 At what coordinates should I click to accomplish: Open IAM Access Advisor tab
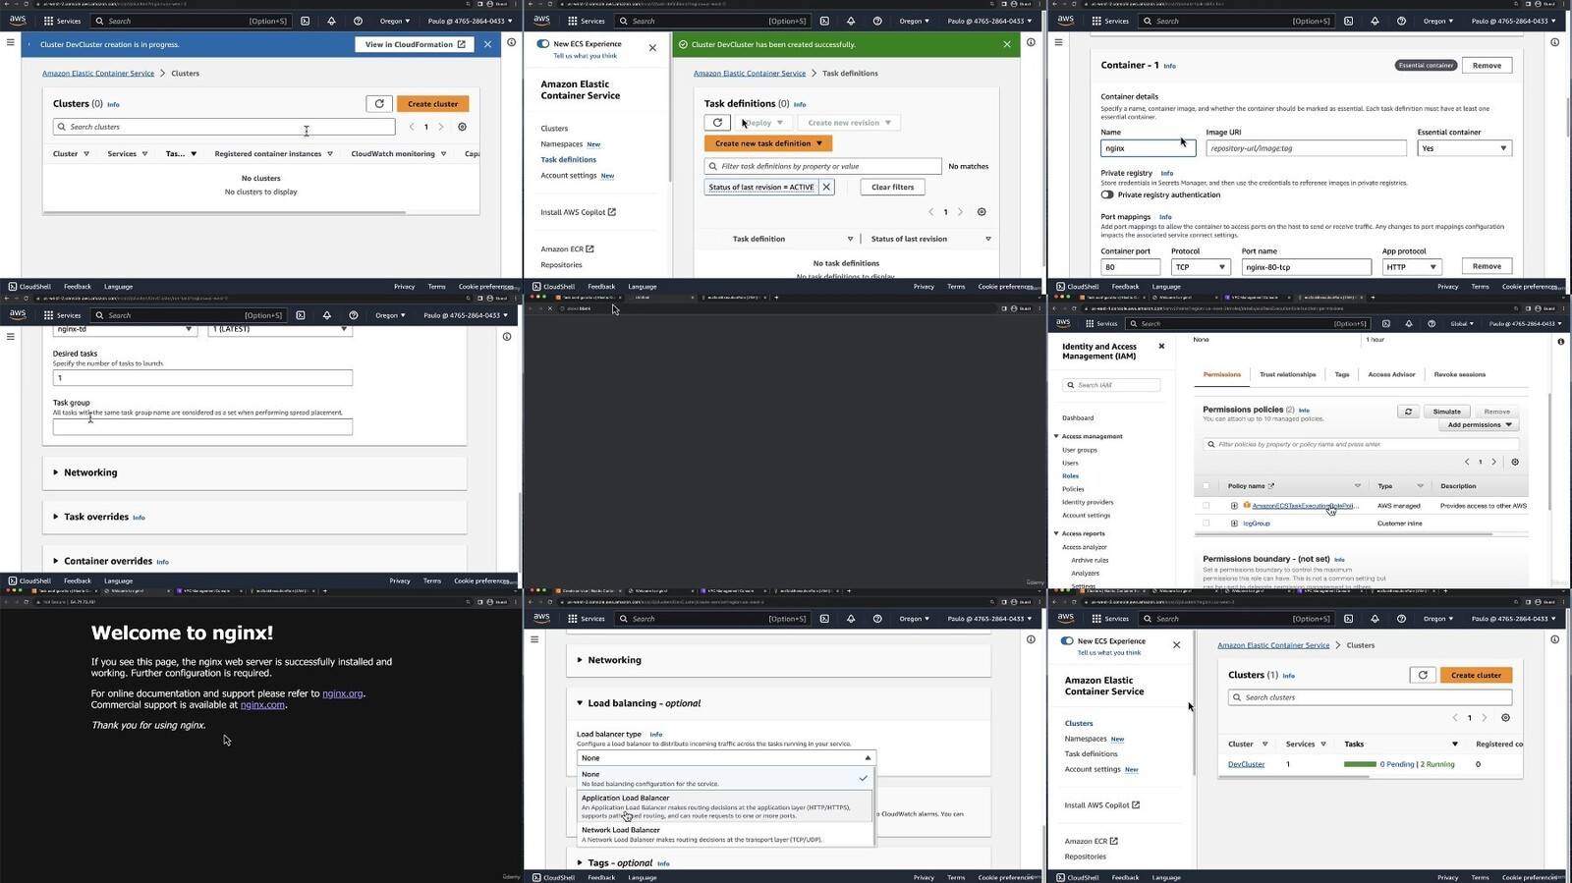1391,374
